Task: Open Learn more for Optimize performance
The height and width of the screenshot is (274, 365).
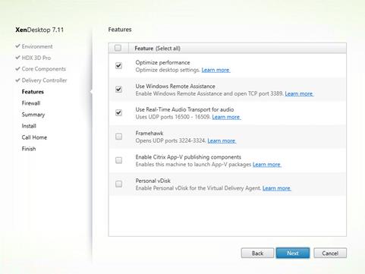Action: pyautogui.click(x=216, y=70)
